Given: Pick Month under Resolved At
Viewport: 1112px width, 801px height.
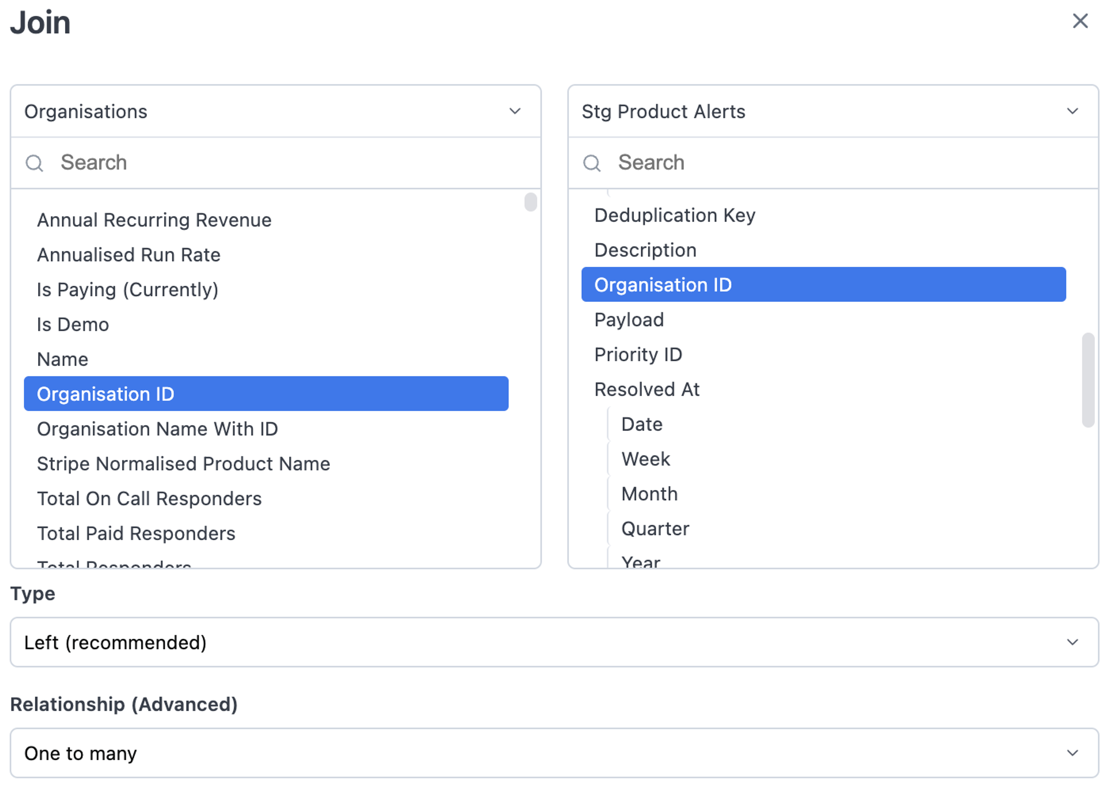Looking at the screenshot, I should click(649, 494).
